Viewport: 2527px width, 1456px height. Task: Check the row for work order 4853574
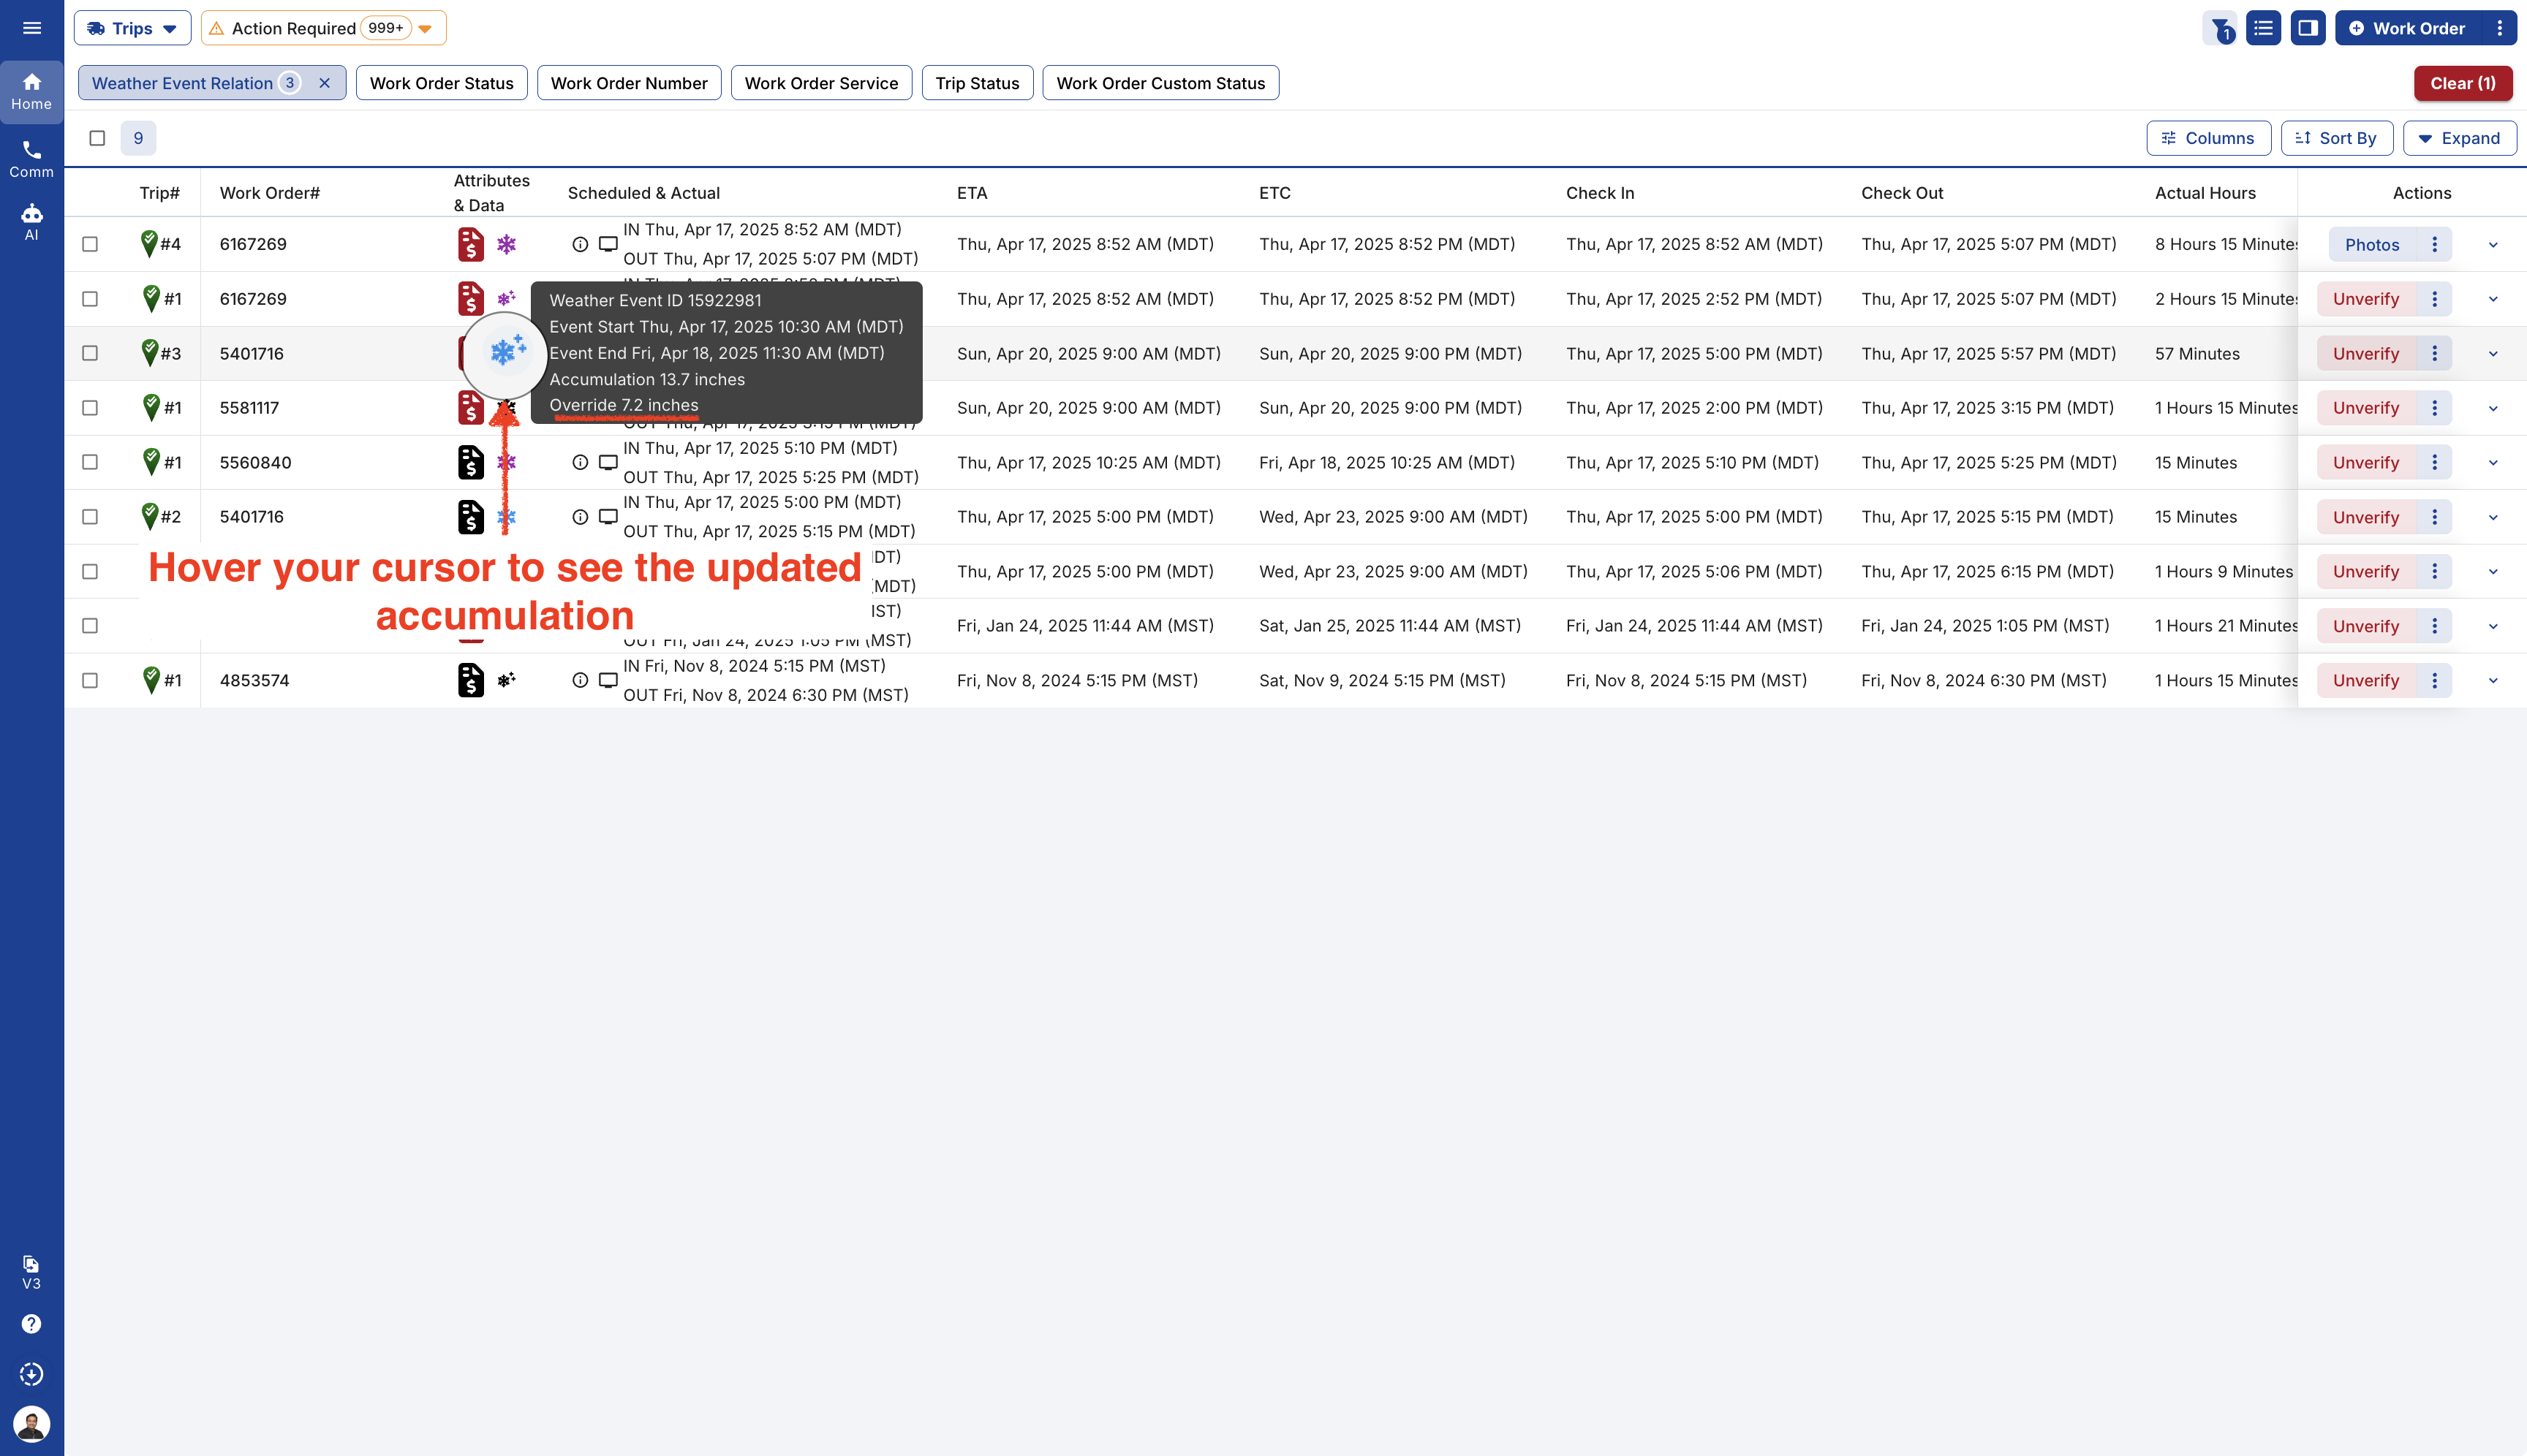(x=90, y=680)
